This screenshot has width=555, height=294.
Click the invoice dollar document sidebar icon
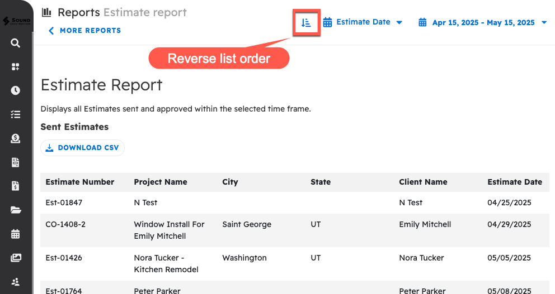point(16,186)
